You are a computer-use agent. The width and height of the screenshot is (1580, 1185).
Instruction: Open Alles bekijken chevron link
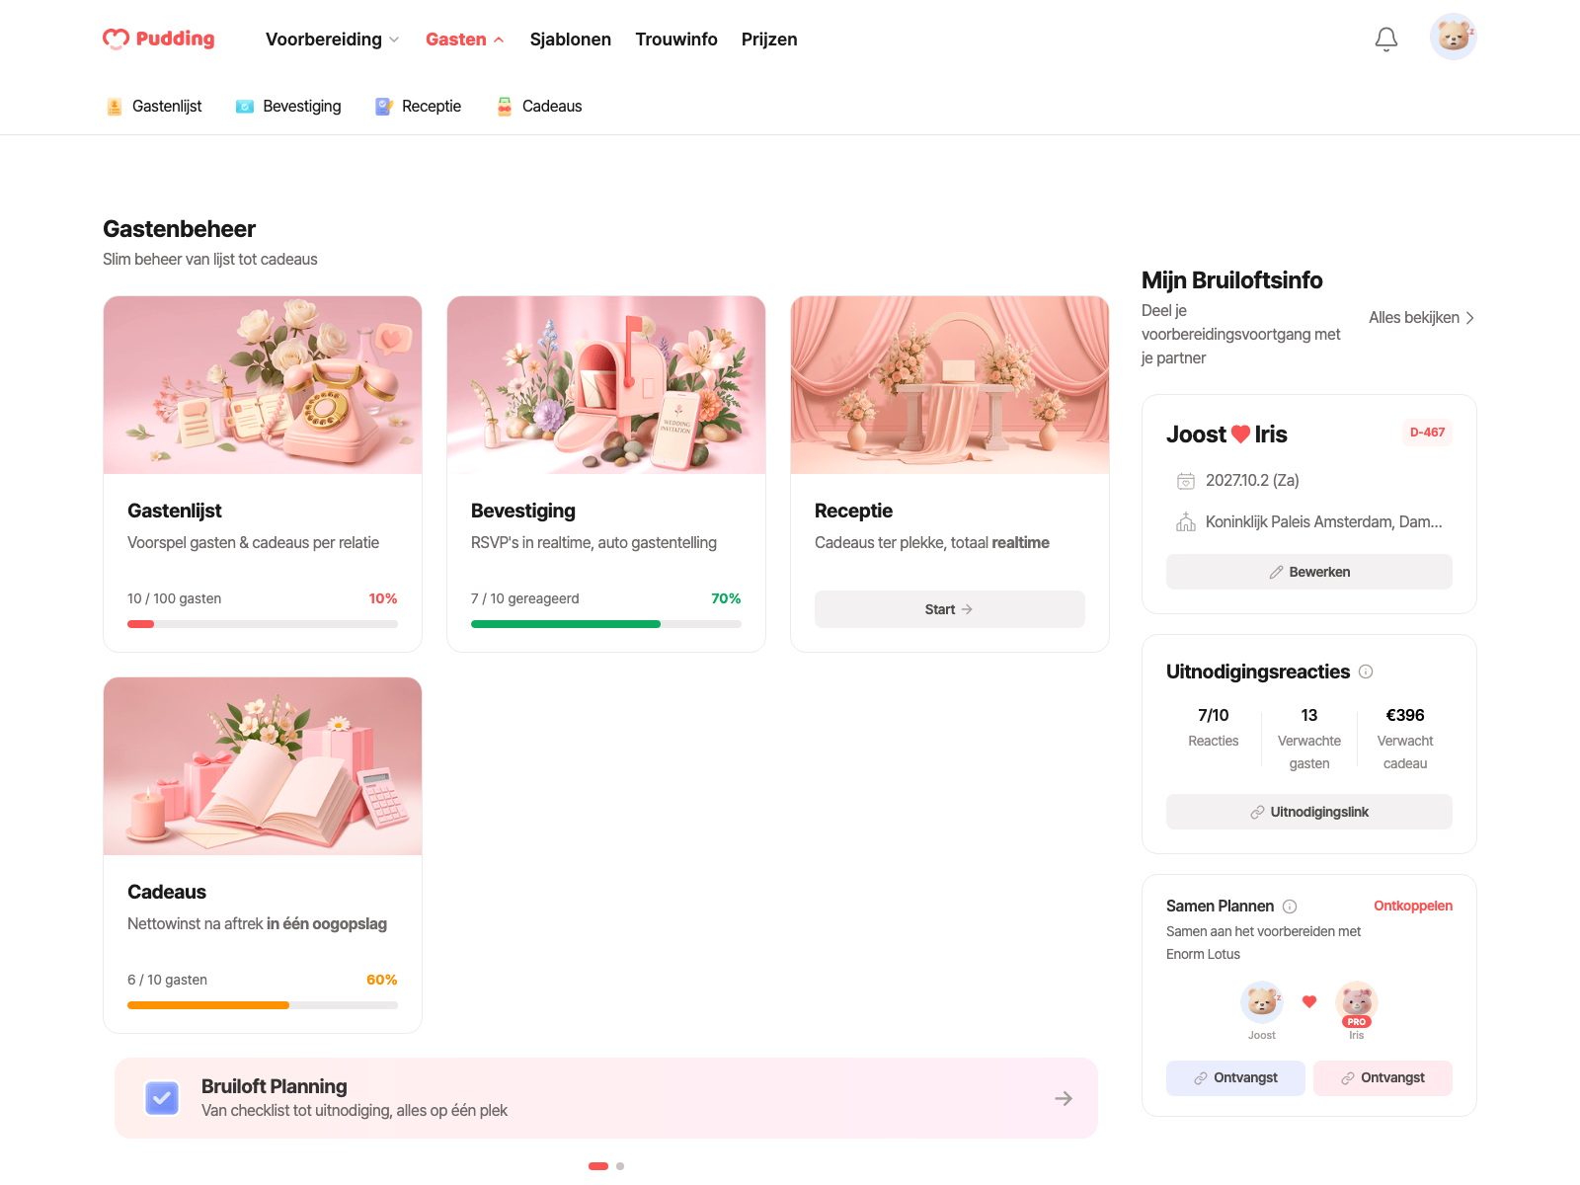click(x=1422, y=318)
